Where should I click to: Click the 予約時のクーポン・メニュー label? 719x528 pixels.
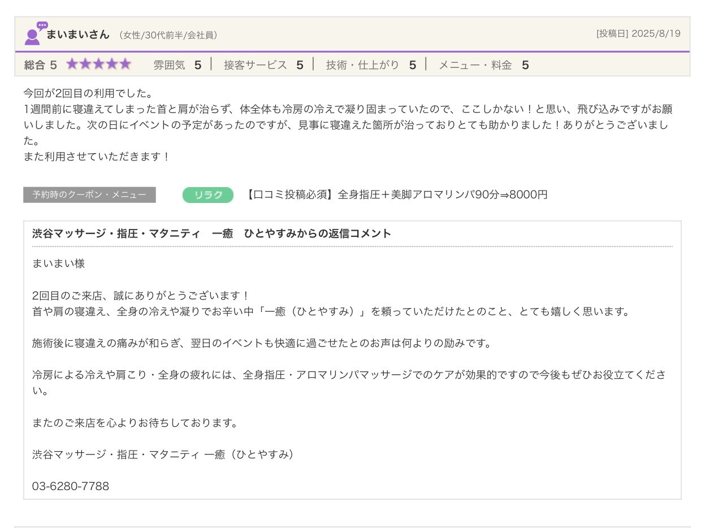click(x=89, y=195)
